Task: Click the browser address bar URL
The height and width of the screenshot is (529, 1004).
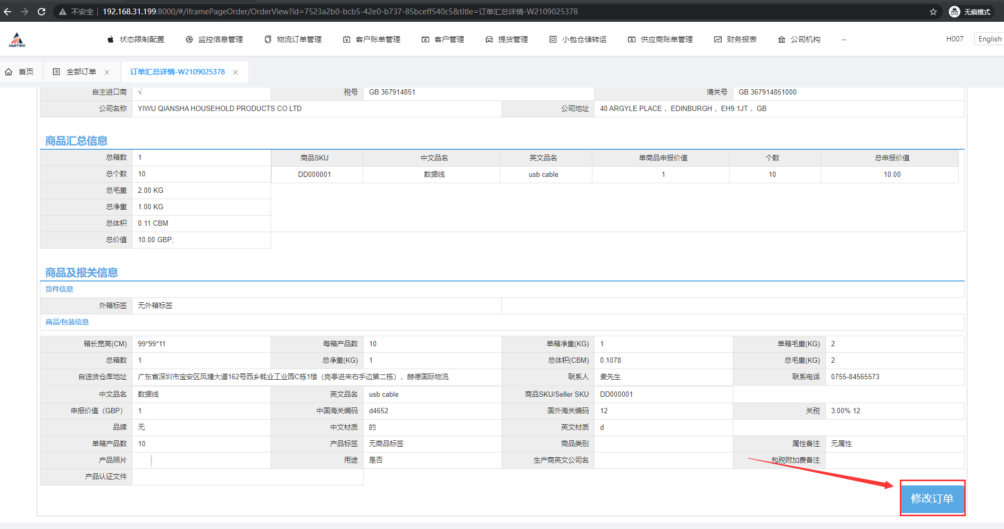Action: [x=340, y=12]
